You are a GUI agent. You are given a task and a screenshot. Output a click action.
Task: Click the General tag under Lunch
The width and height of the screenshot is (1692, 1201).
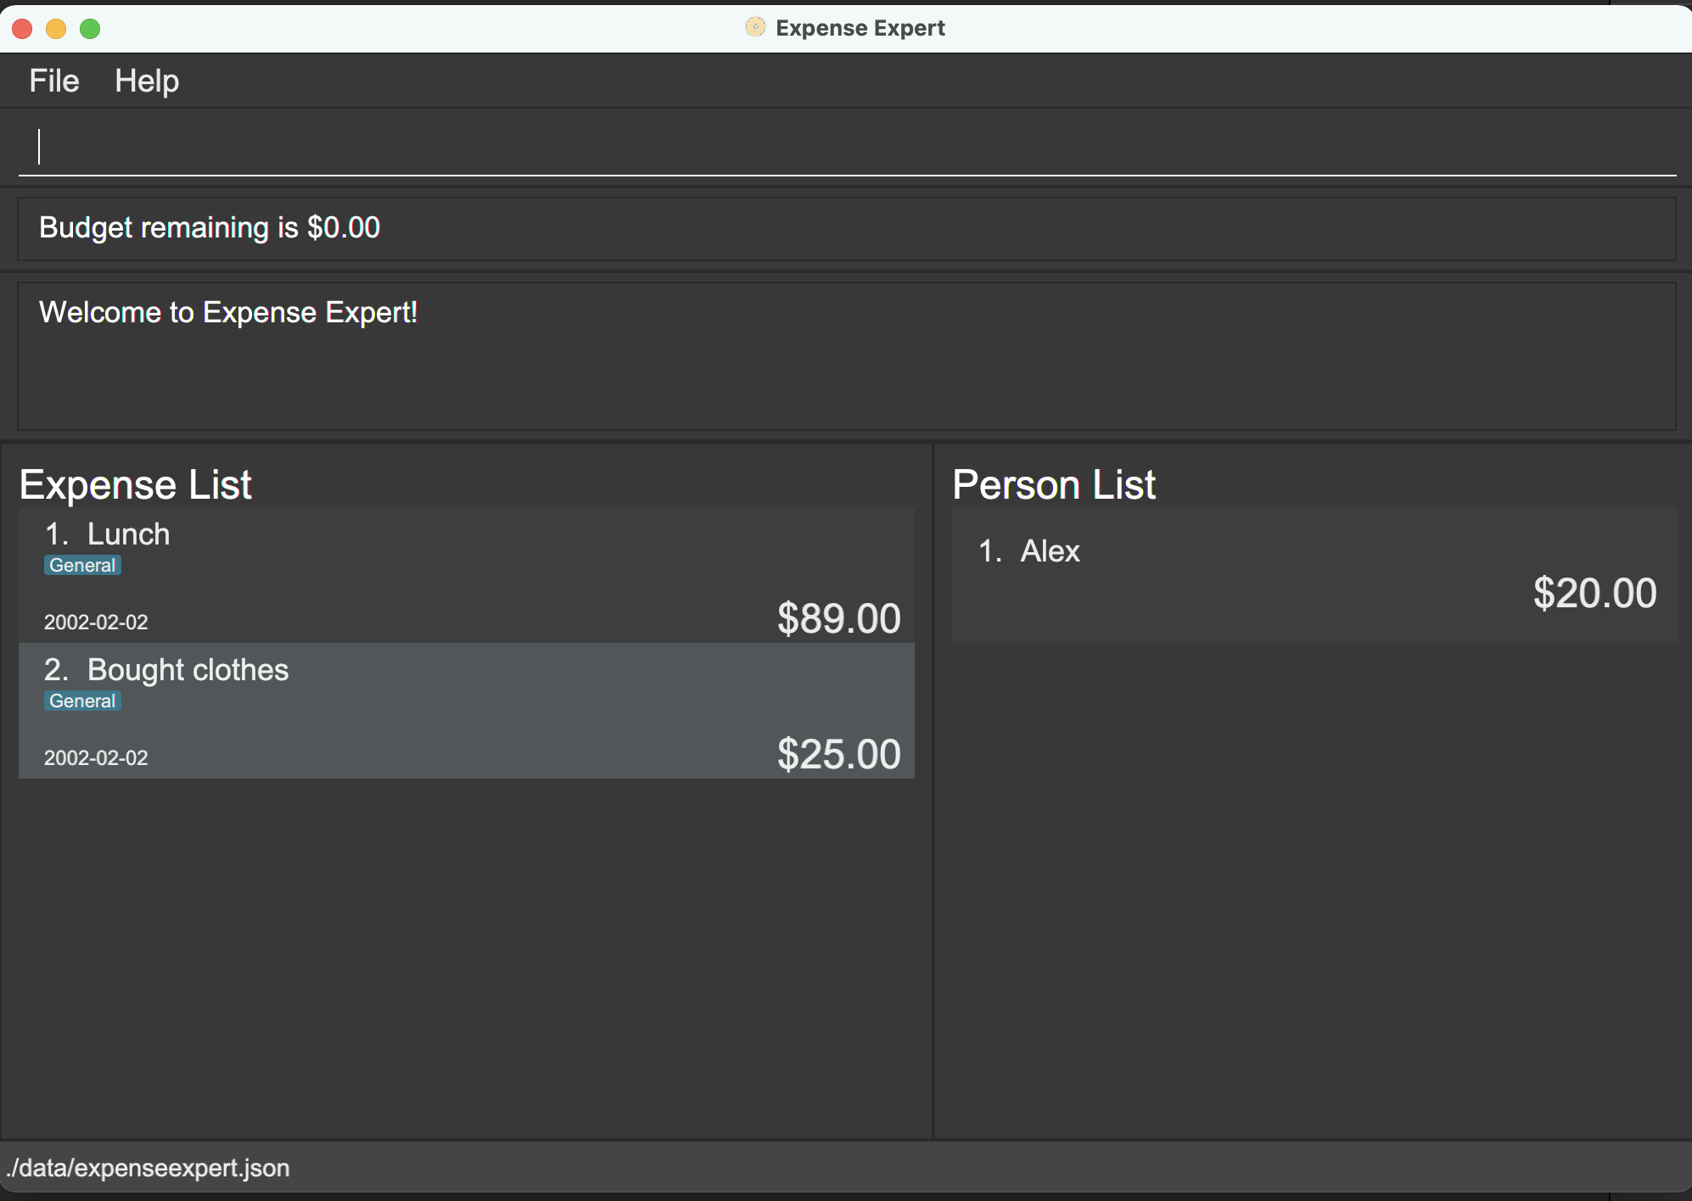pos(82,566)
